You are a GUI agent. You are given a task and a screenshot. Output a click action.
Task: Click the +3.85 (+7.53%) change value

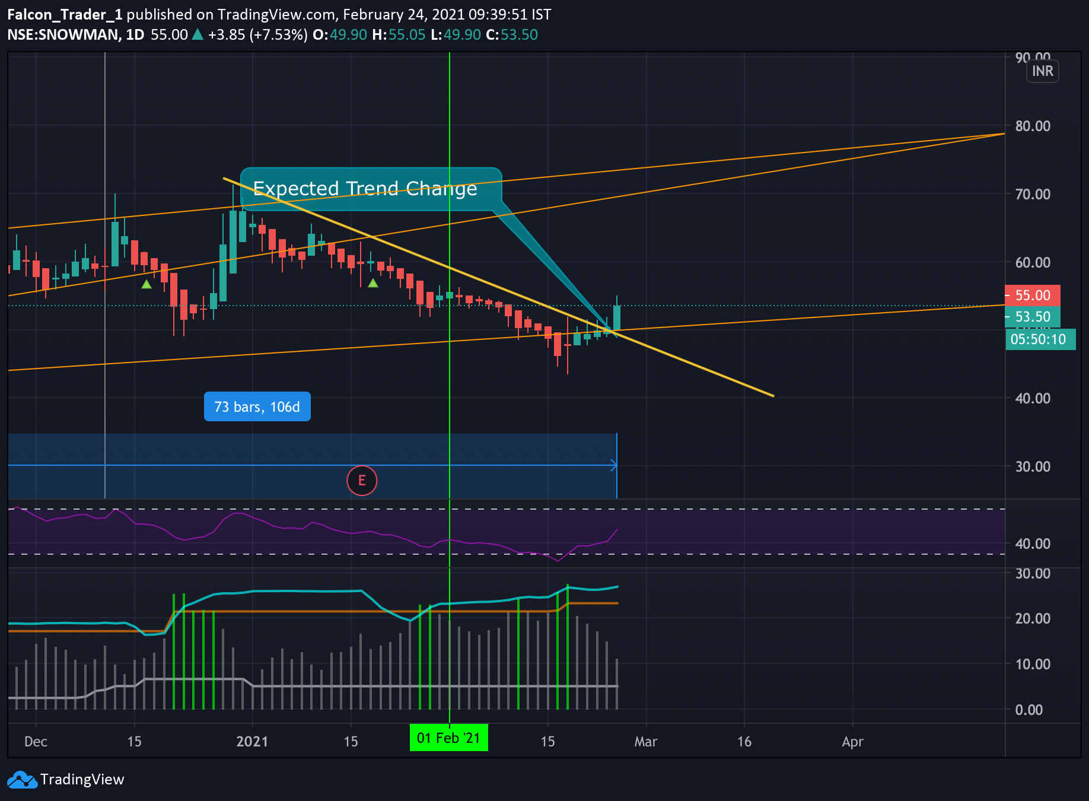tap(257, 34)
